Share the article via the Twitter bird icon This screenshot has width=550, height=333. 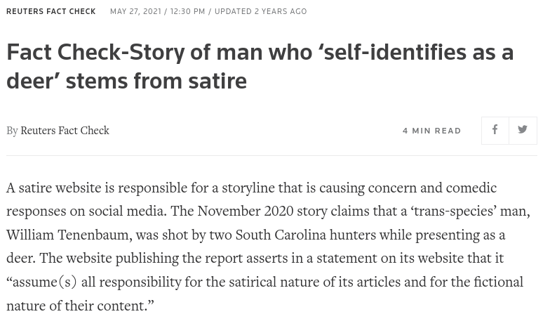coord(523,131)
